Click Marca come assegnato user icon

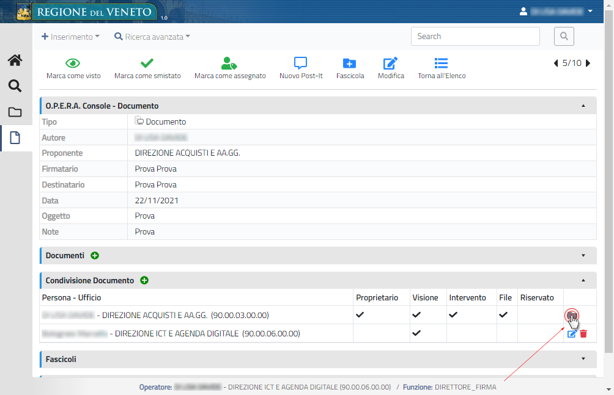[x=229, y=63]
